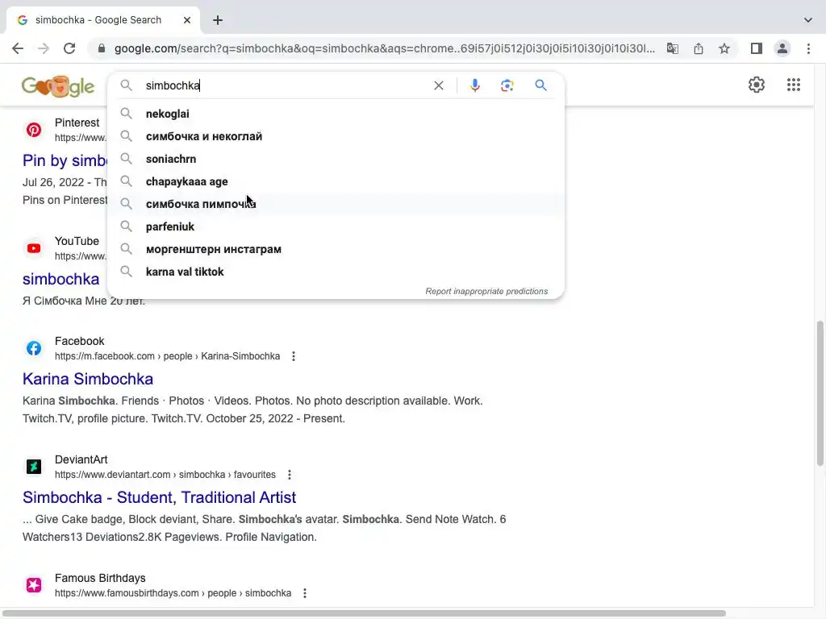Open Simbochka - Student, Traditional Artist result
Screen dimensions: 826x619
point(159,497)
